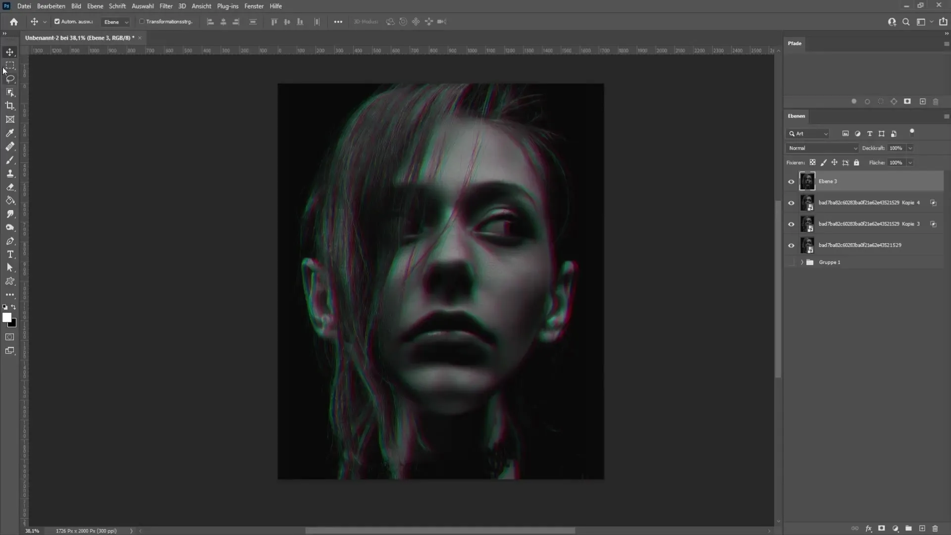Select the Pen tool

click(x=9, y=241)
